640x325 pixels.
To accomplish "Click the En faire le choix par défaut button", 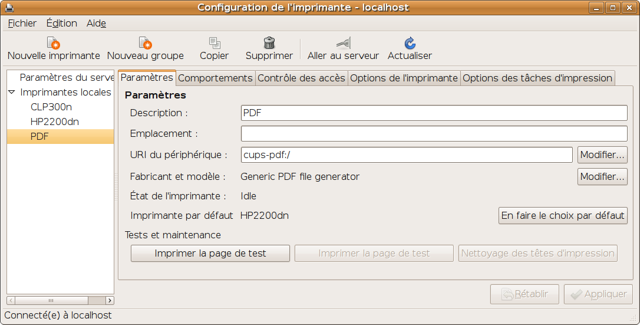I will [563, 215].
